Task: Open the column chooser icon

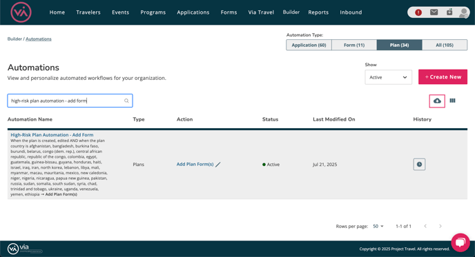Action: [452, 101]
